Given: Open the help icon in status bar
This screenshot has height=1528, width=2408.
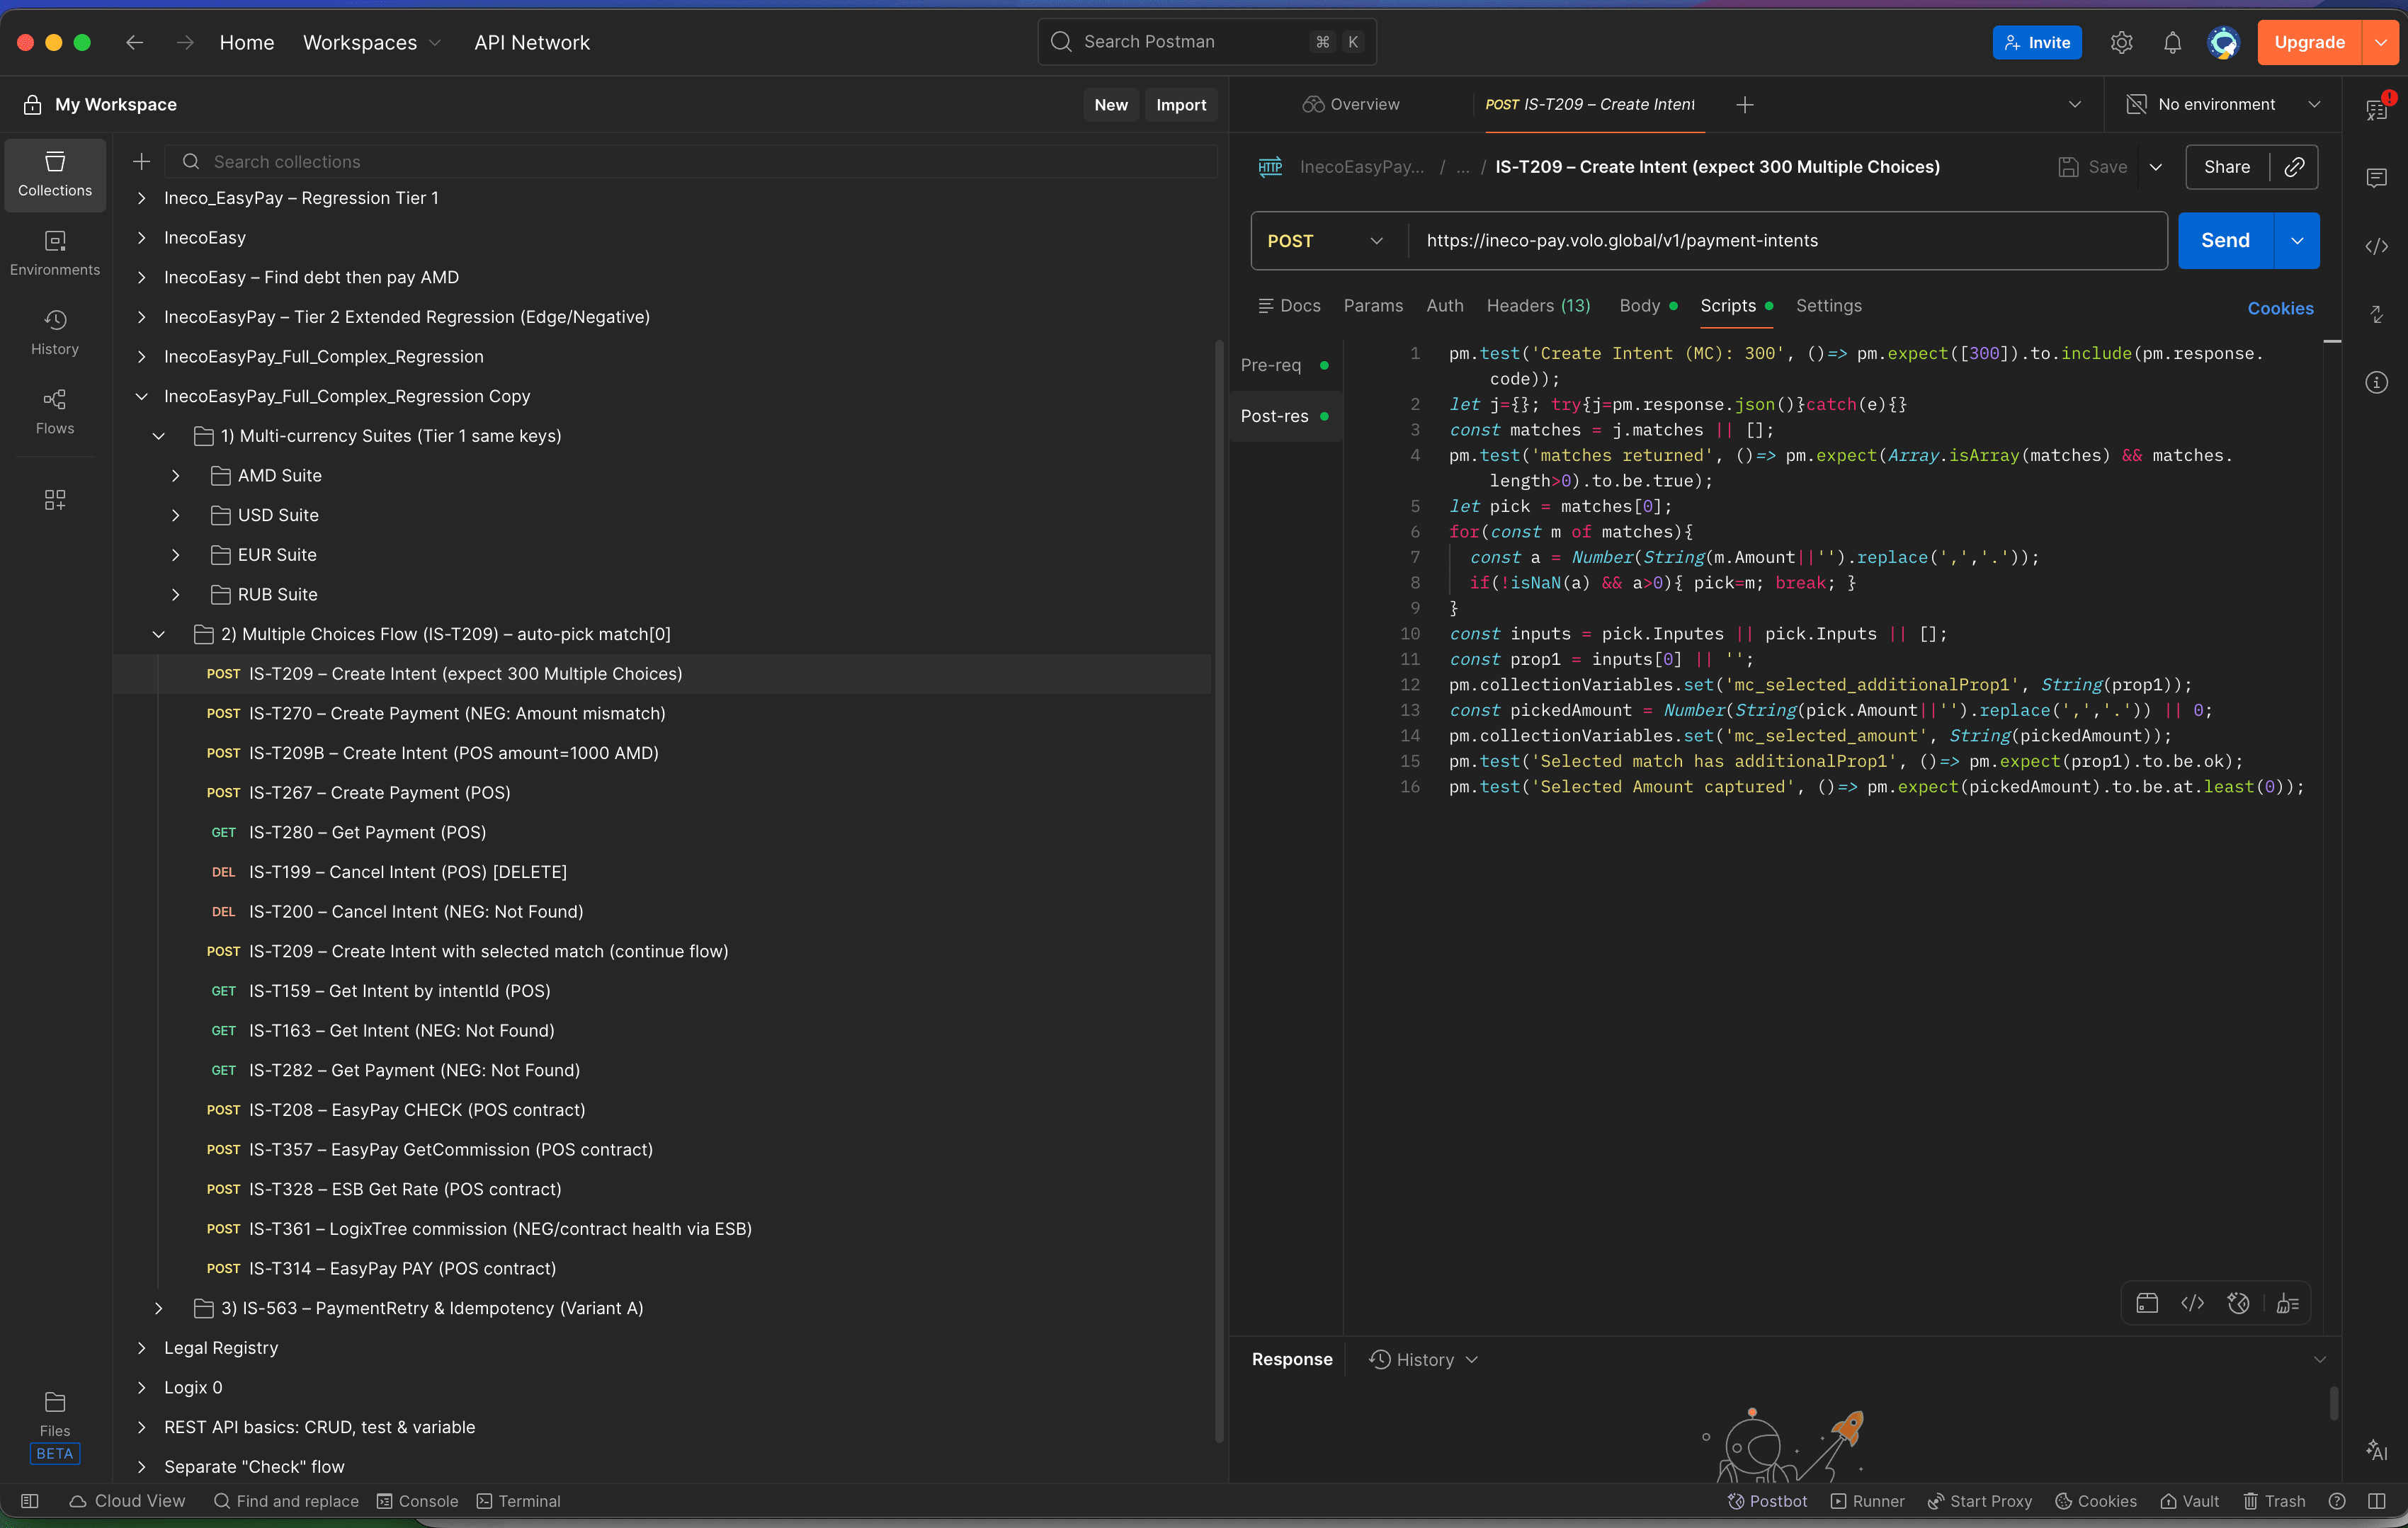Looking at the screenshot, I should point(2336,1500).
